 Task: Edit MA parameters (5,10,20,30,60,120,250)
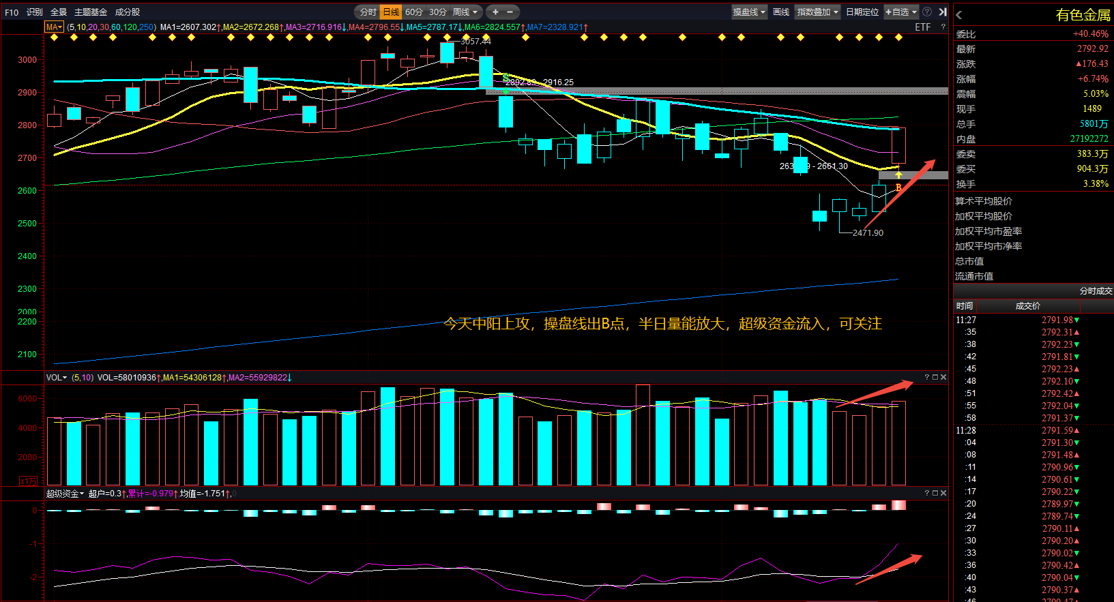(x=112, y=27)
